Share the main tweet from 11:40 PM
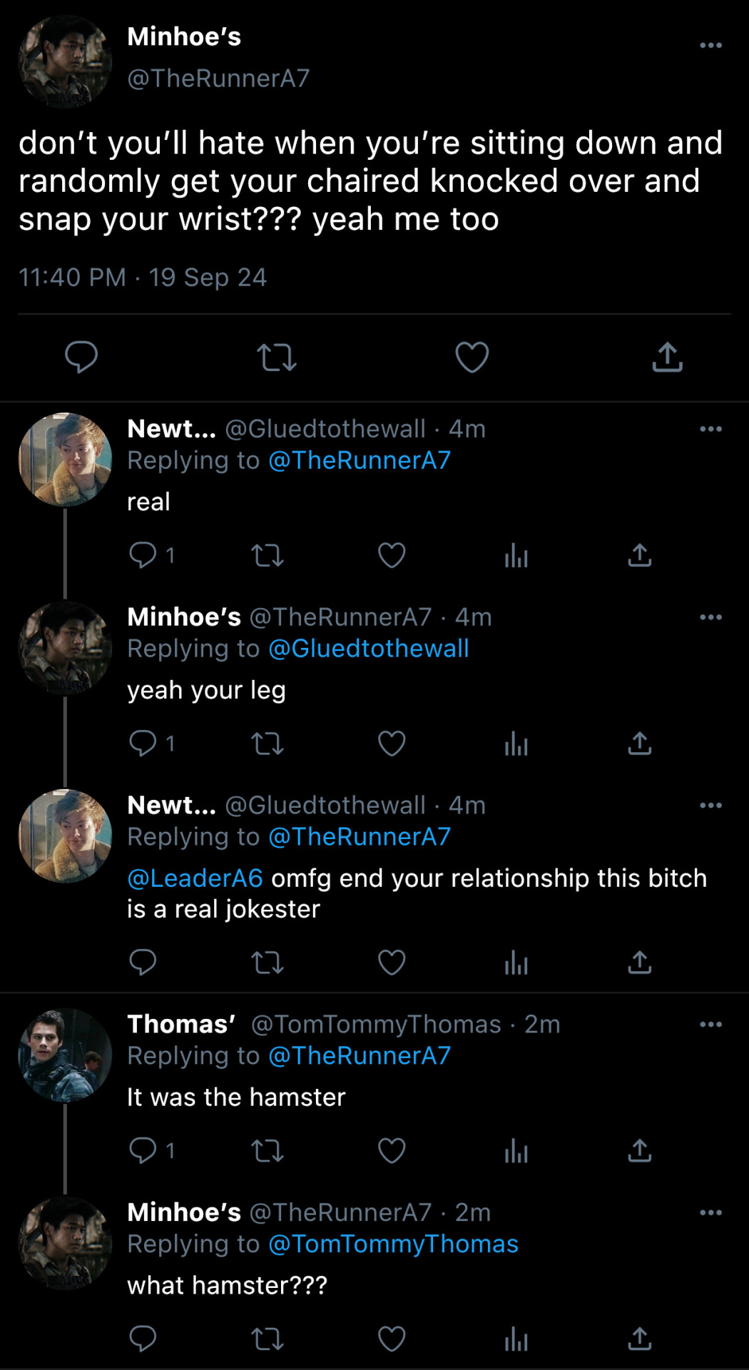The image size is (749, 1370). coord(667,357)
